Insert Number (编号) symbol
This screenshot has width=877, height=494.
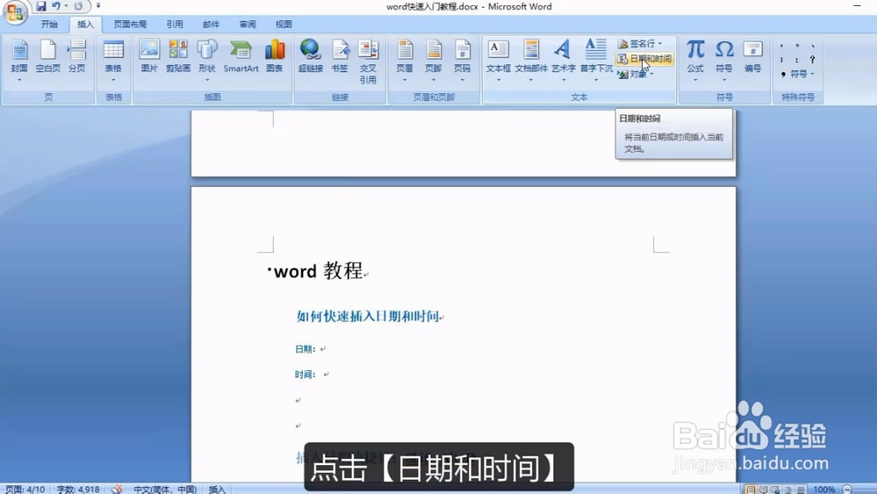(x=752, y=56)
